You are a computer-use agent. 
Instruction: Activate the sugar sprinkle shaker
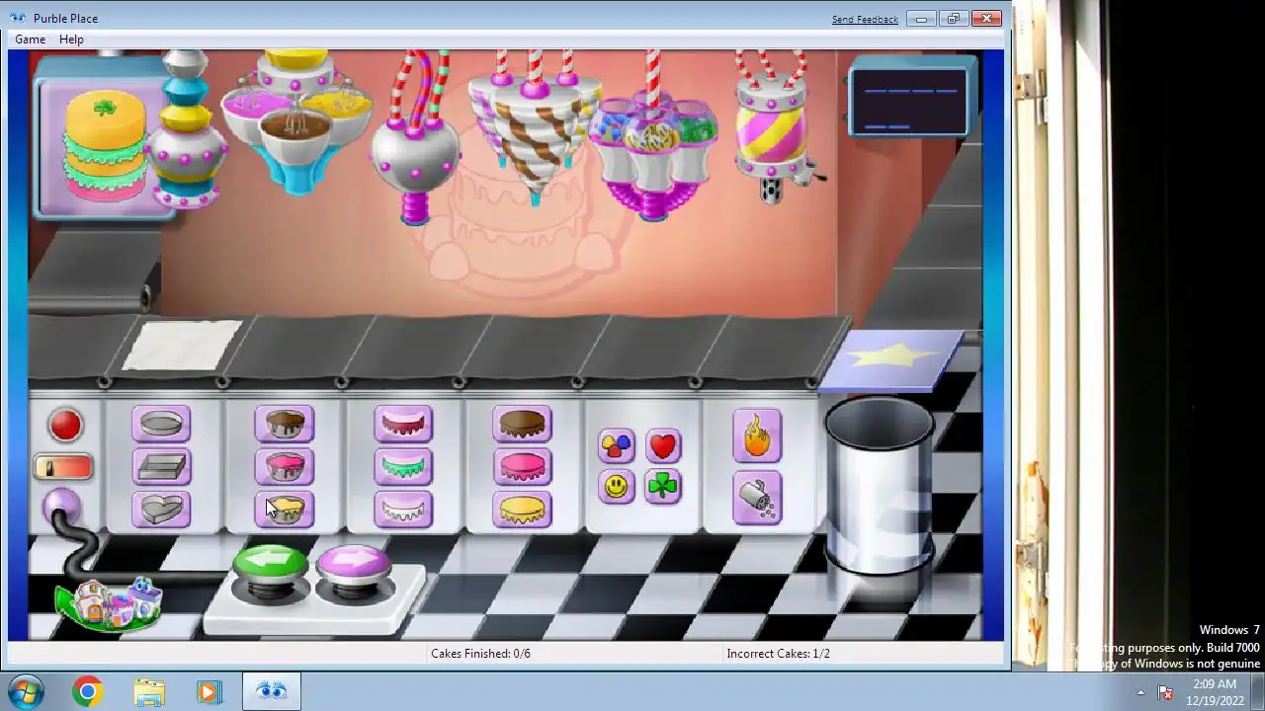click(757, 497)
